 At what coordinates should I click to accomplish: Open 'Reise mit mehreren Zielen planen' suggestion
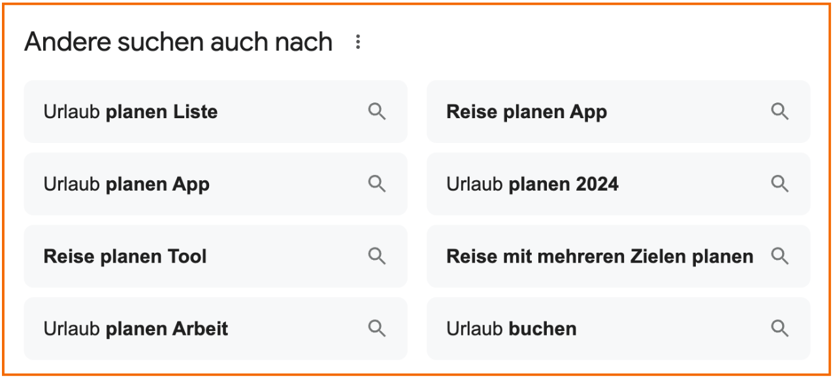(599, 257)
